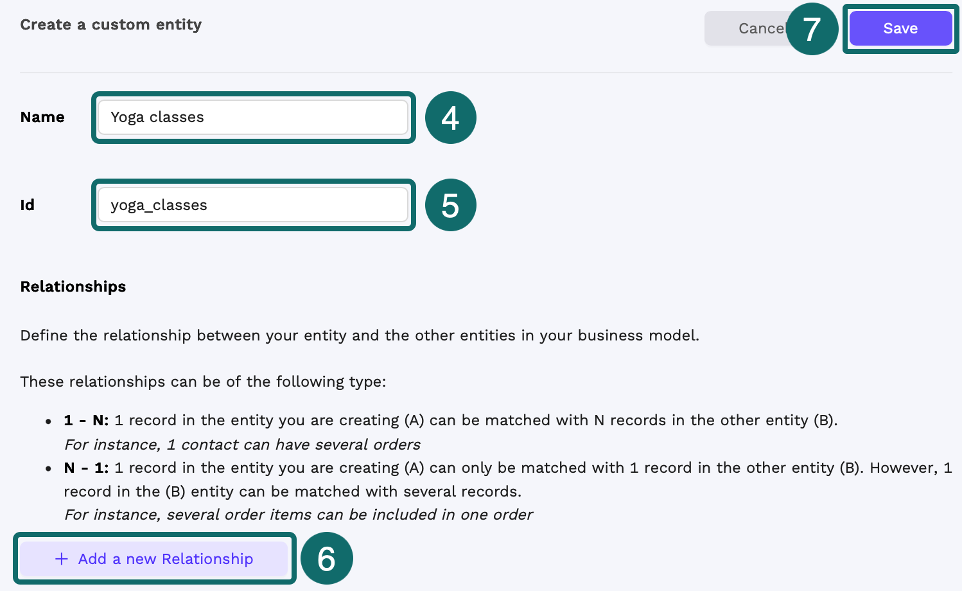
Task: Click the numbered badge 5 next to Id
Action: coord(450,205)
